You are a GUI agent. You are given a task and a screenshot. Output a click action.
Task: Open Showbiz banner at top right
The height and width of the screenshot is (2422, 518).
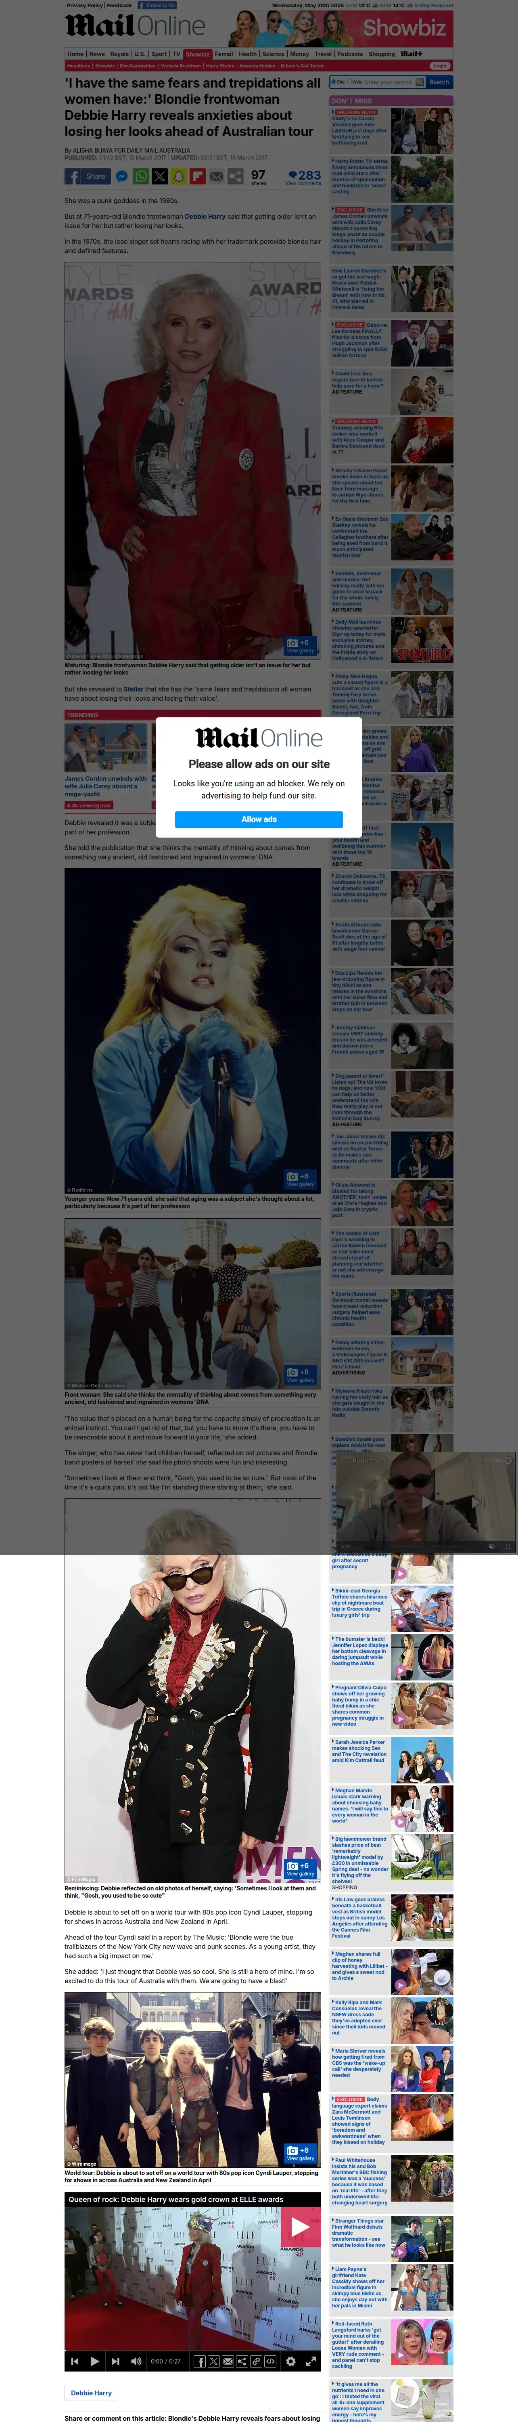coord(340,28)
